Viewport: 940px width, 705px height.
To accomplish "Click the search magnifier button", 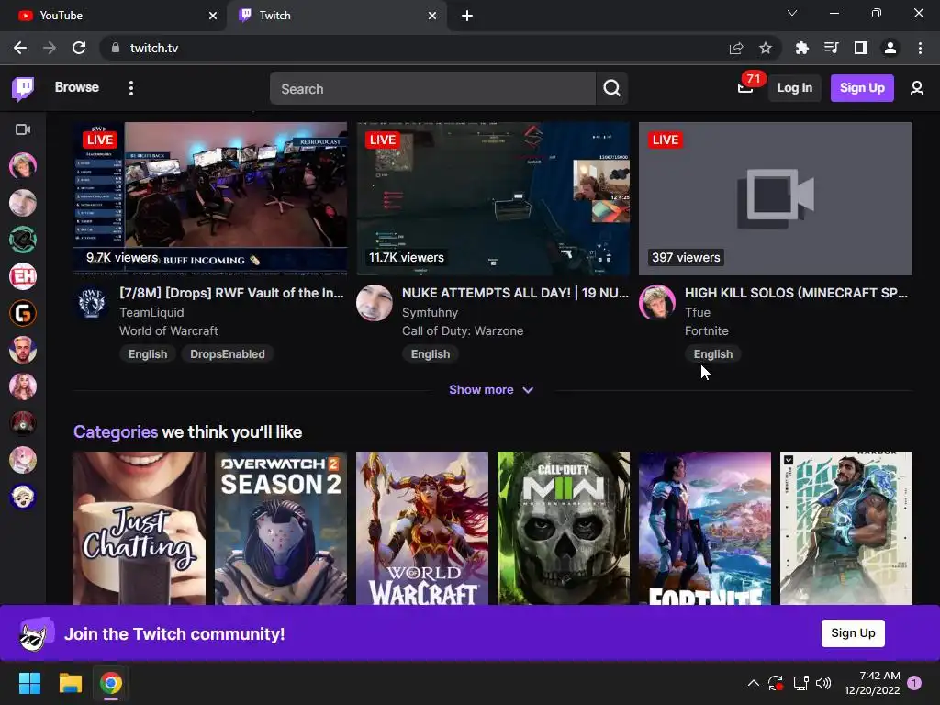I will click(611, 88).
